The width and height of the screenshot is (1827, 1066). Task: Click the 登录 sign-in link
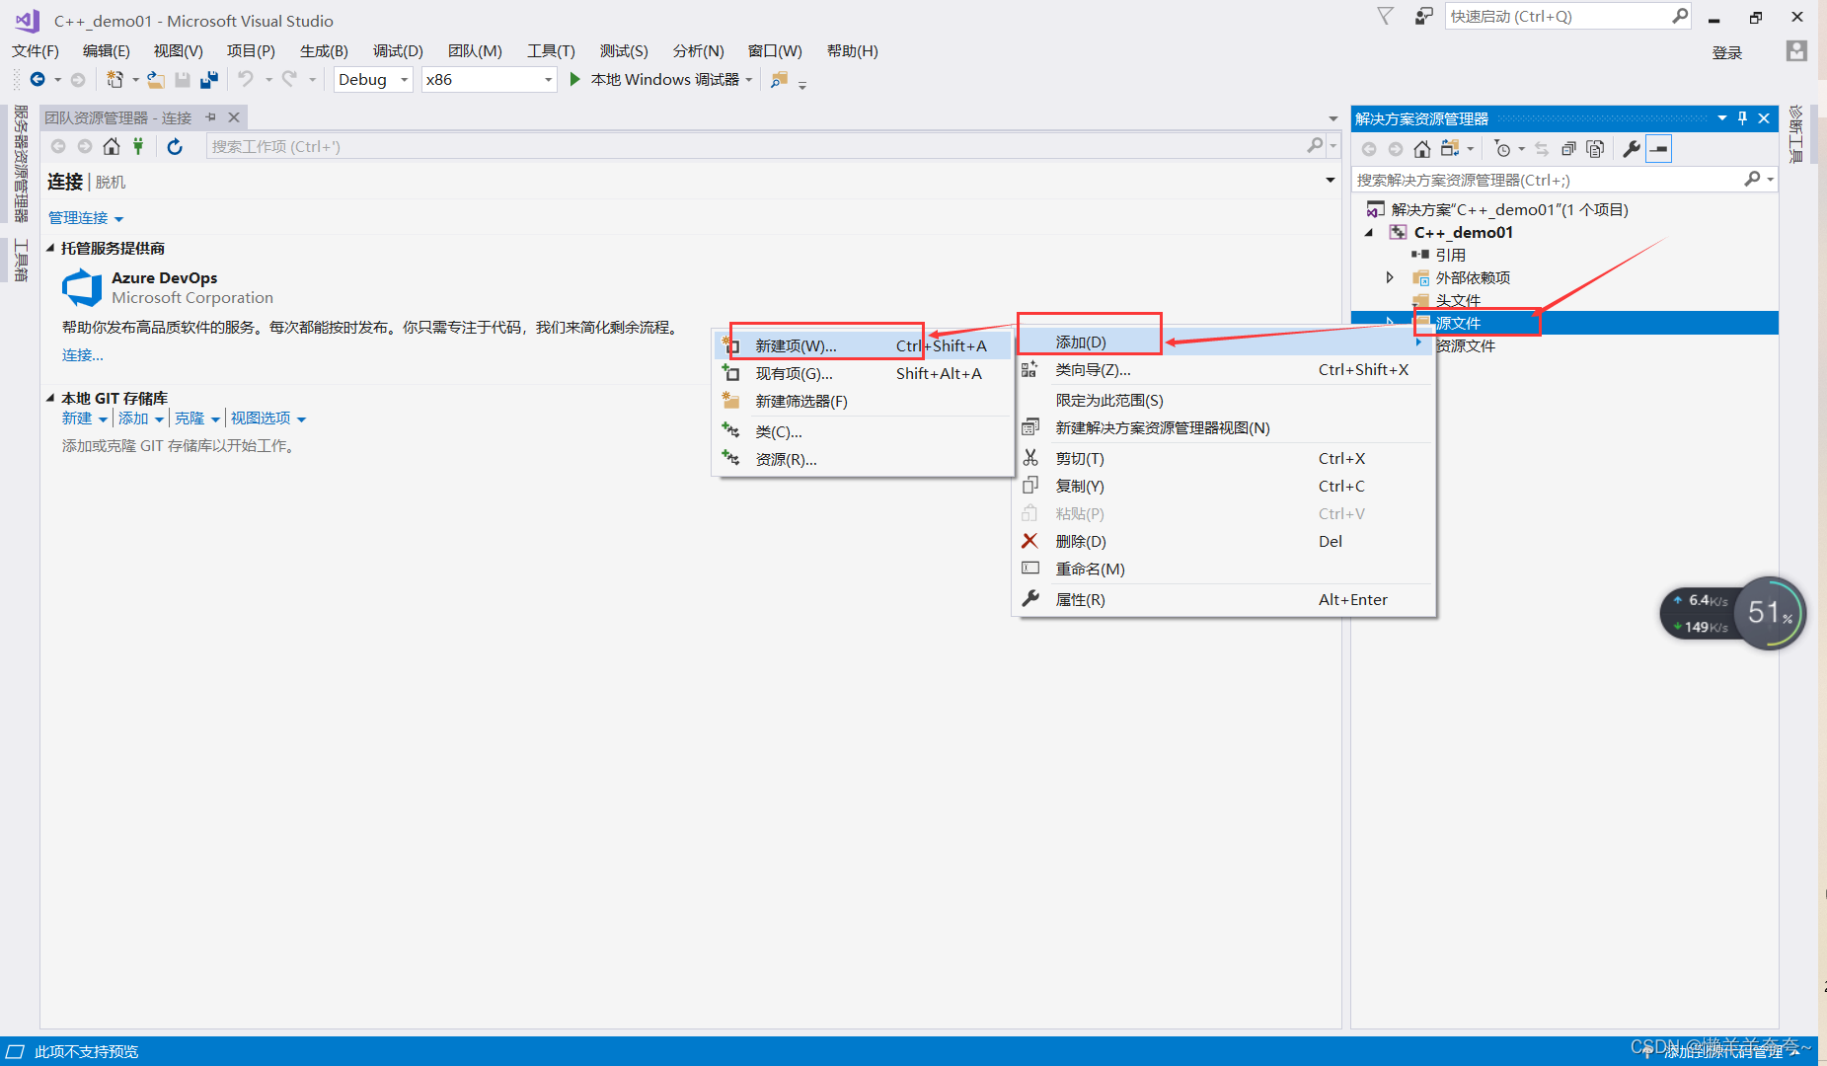(1727, 52)
